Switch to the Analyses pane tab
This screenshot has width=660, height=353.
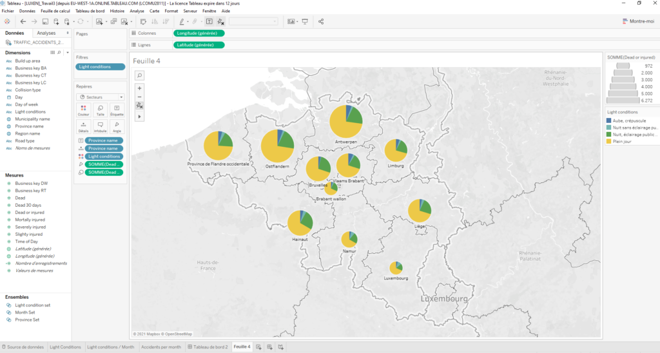(x=46, y=33)
